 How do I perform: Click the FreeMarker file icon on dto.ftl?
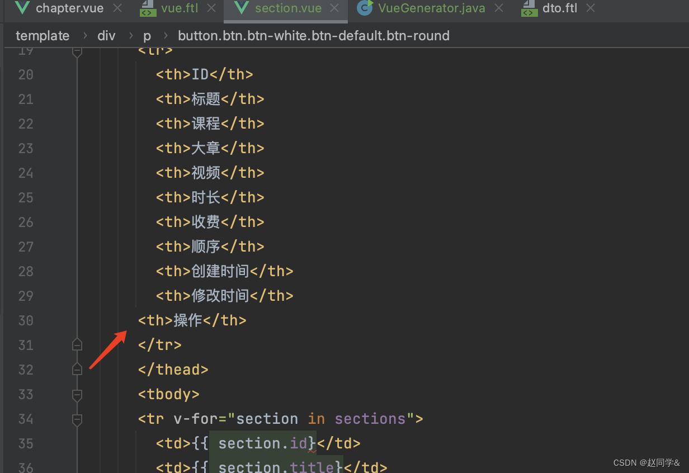(528, 8)
